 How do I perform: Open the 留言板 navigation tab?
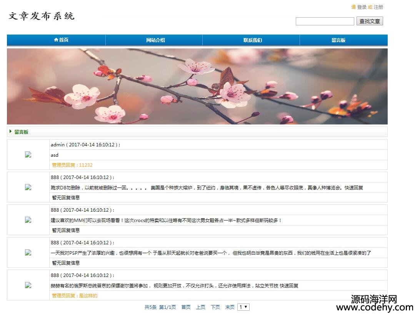[x=338, y=40]
